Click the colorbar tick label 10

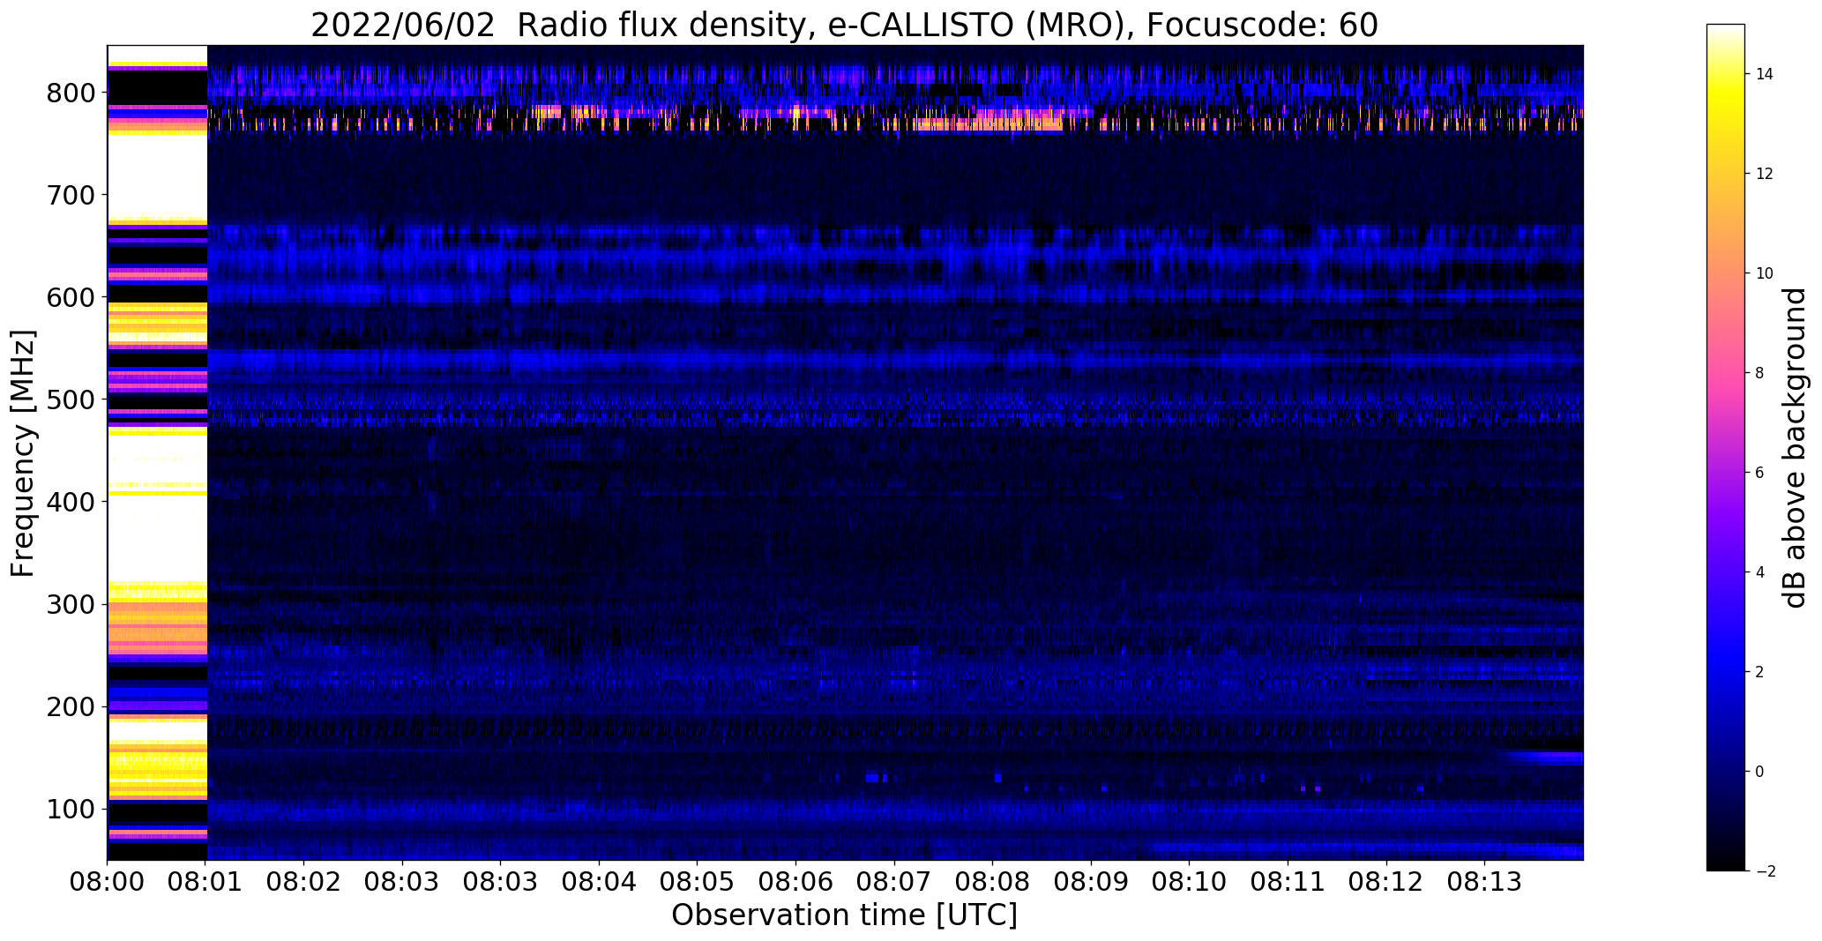click(x=1765, y=273)
